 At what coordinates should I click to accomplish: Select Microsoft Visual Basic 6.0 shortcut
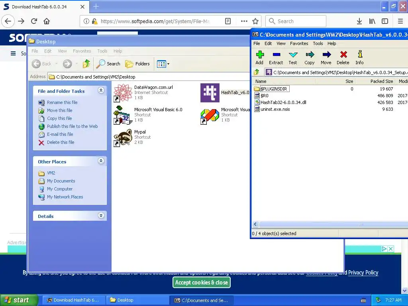click(123, 115)
